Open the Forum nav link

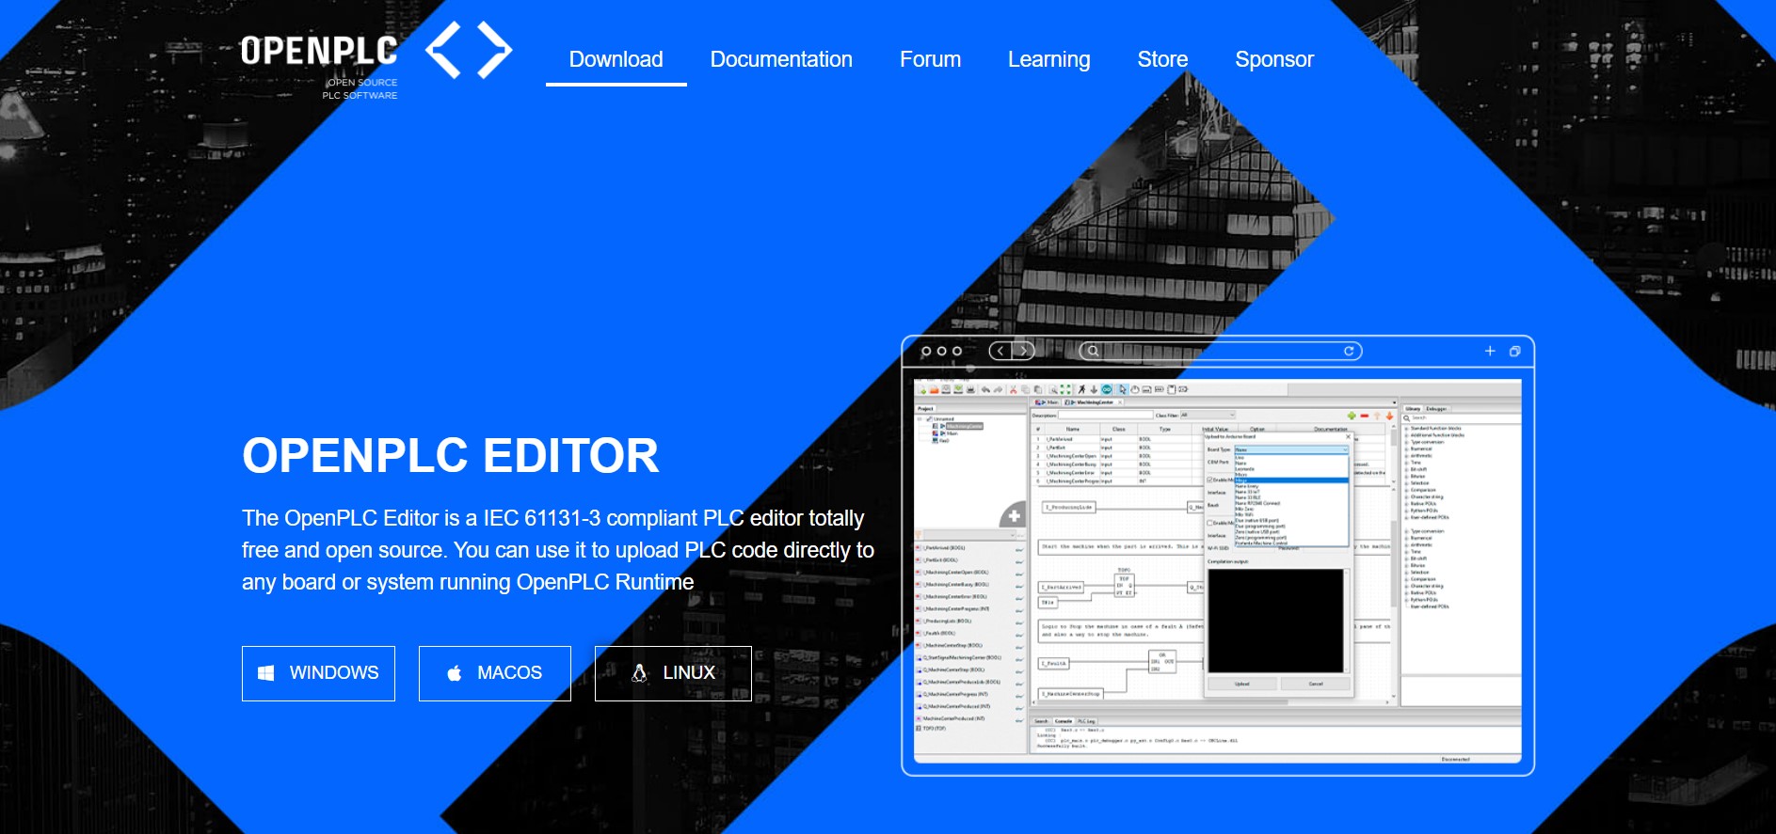930,59
